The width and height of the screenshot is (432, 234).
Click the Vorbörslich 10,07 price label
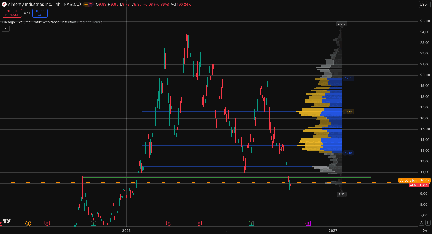coord(414,181)
